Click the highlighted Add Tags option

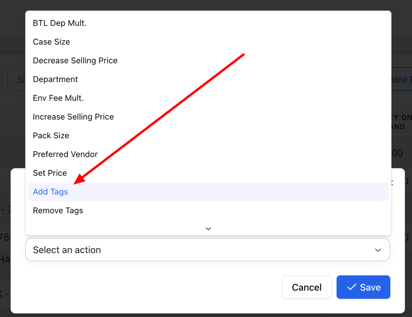click(50, 192)
